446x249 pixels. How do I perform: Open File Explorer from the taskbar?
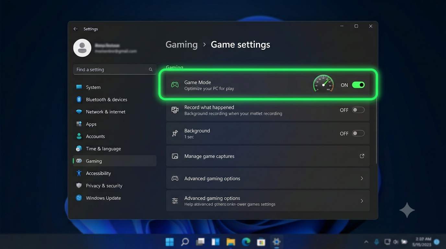point(231,242)
